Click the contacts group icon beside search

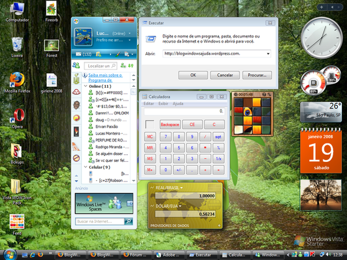[x=76, y=65]
